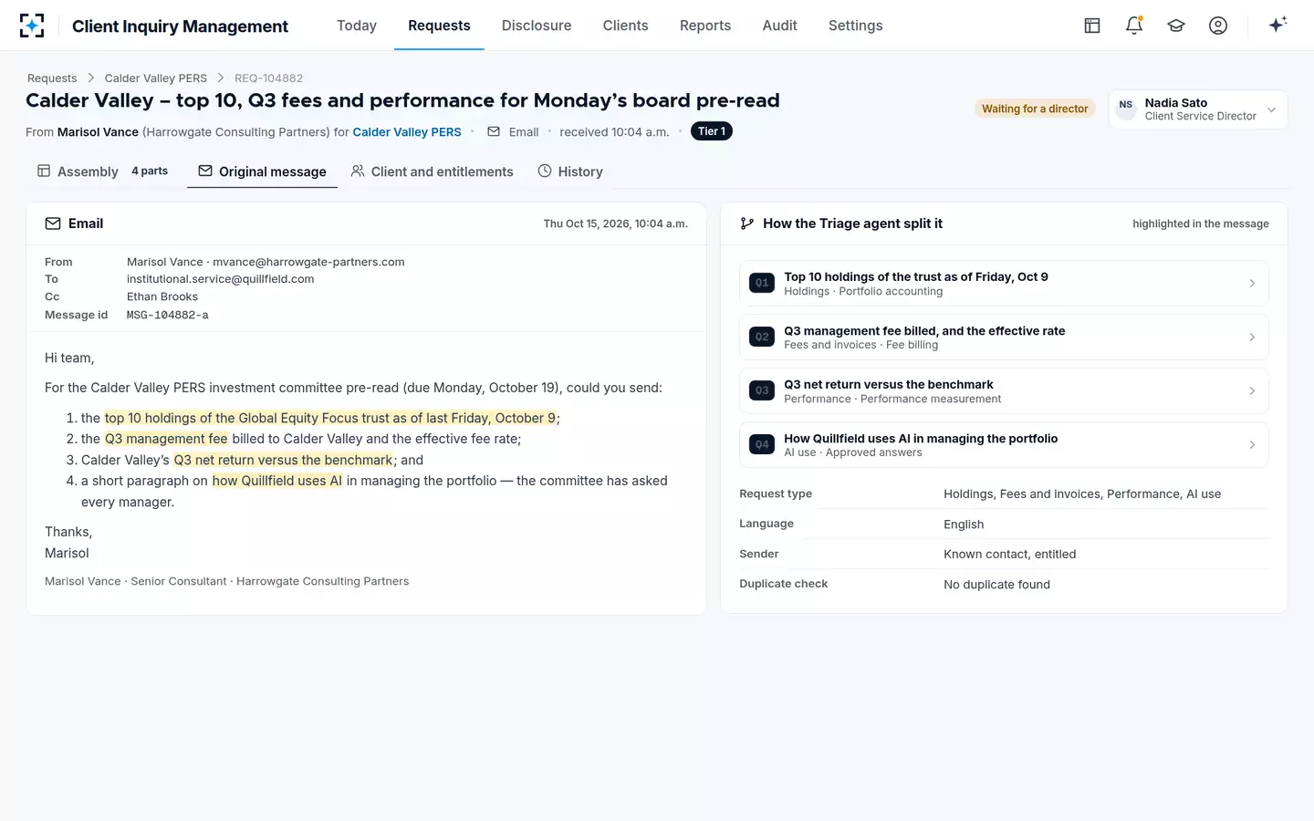Image resolution: width=1314 pixels, height=821 pixels.
Task: Select the Original message tab
Action: click(262, 171)
